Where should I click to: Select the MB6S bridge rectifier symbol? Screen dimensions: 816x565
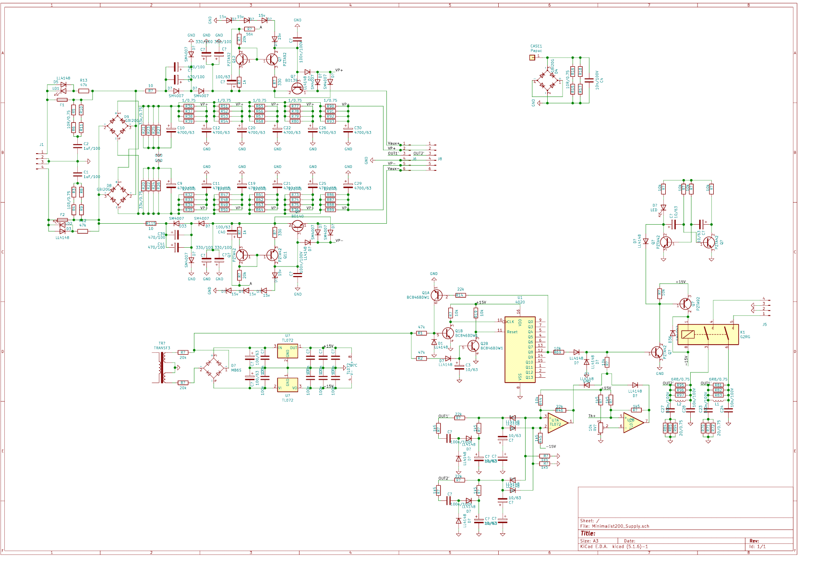click(x=214, y=368)
